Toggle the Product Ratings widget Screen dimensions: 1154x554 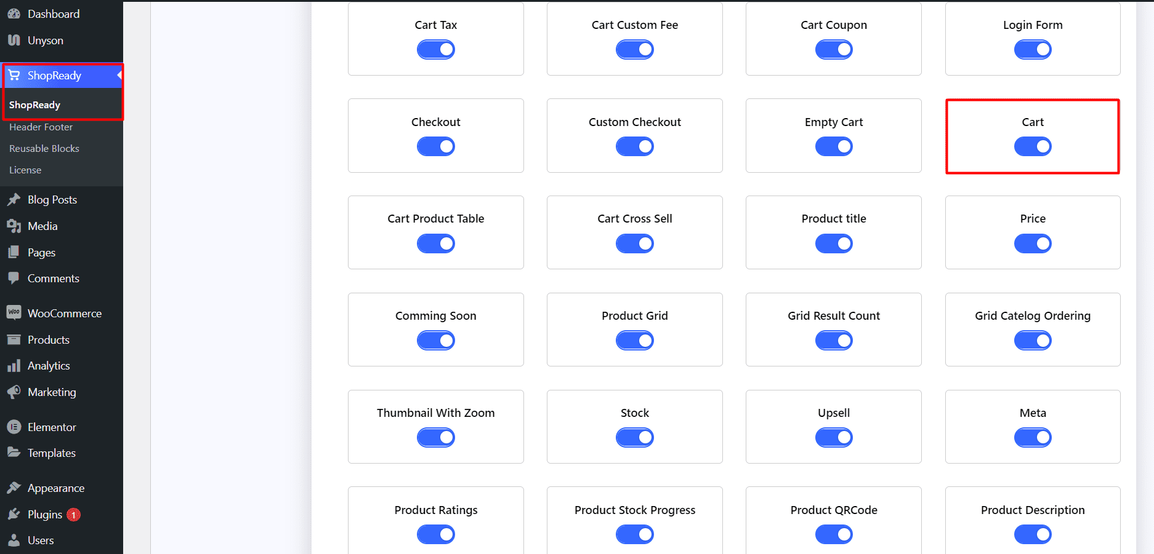435,534
